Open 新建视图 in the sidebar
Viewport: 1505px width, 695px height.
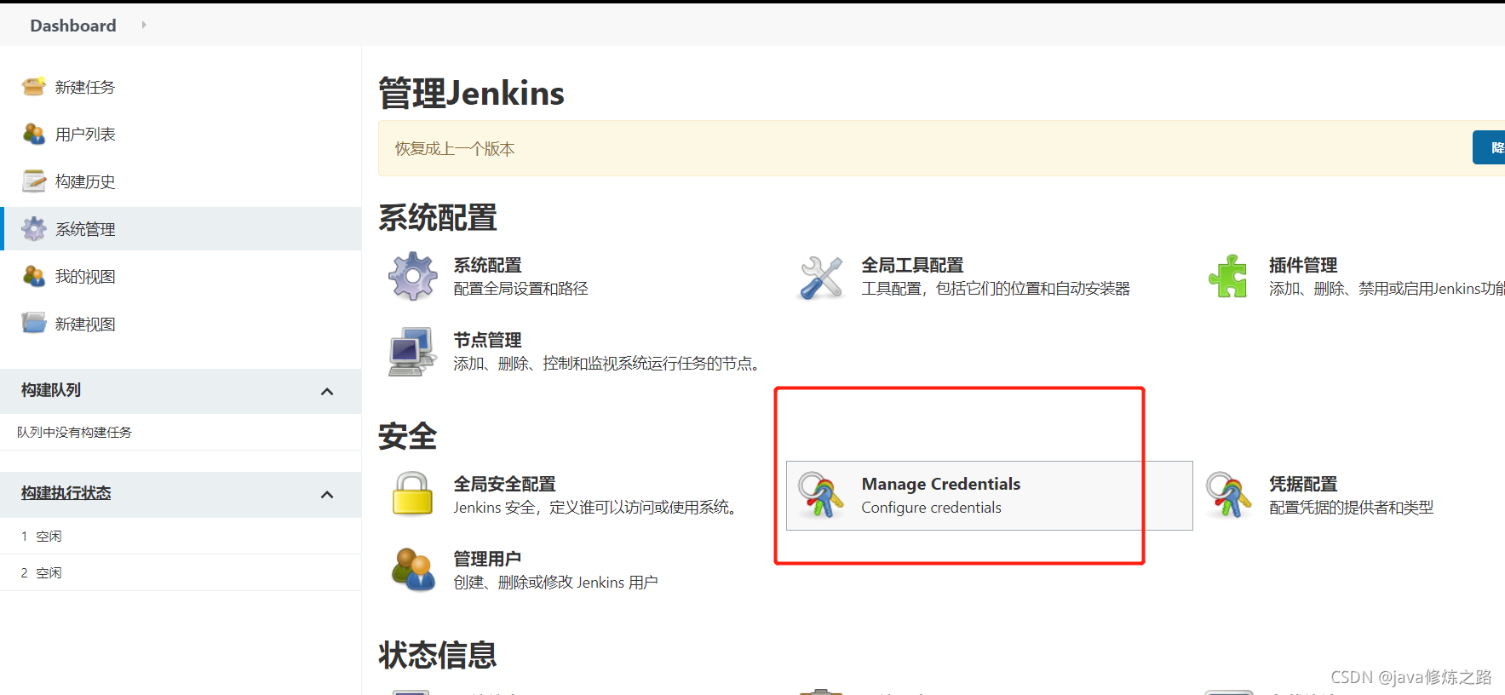point(85,324)
